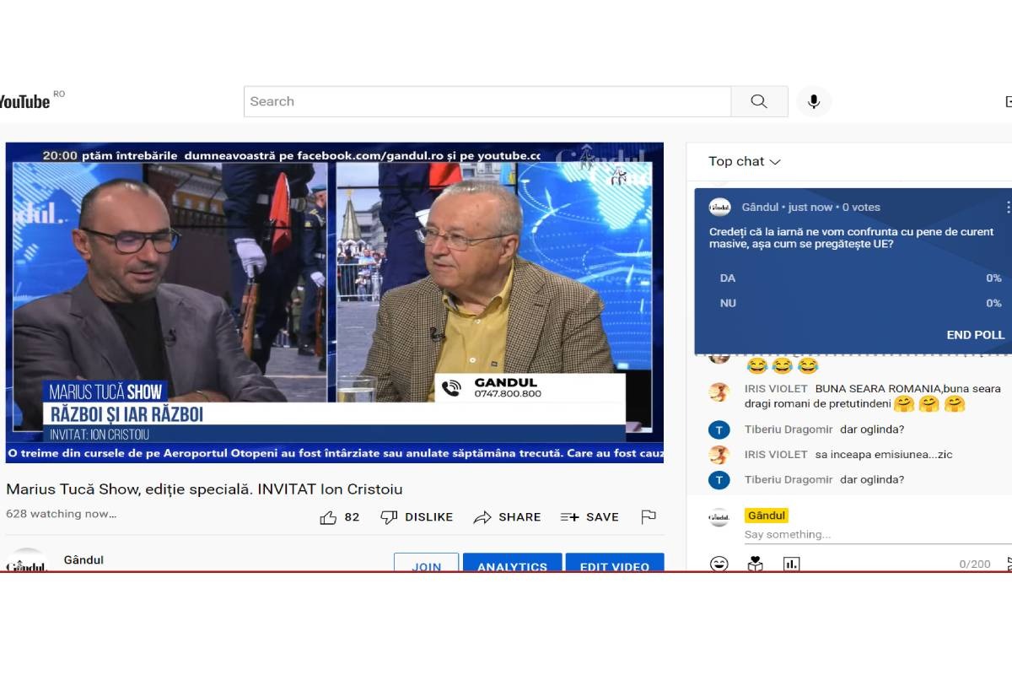This screenshot has height=675, width=1012.
Task: Click the thumbs down dislike icon
Action: (389, 517)
